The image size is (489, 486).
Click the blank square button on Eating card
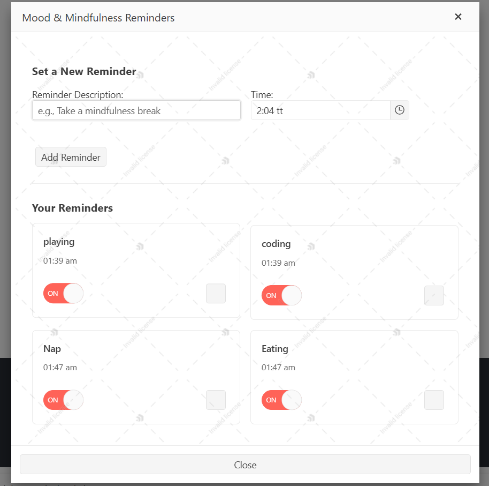coord(434,400)
